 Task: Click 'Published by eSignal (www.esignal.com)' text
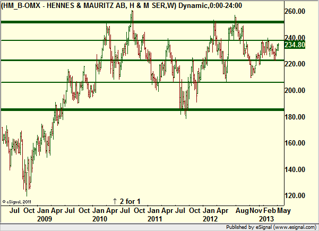pyautogui.click(x=271, y=227)
